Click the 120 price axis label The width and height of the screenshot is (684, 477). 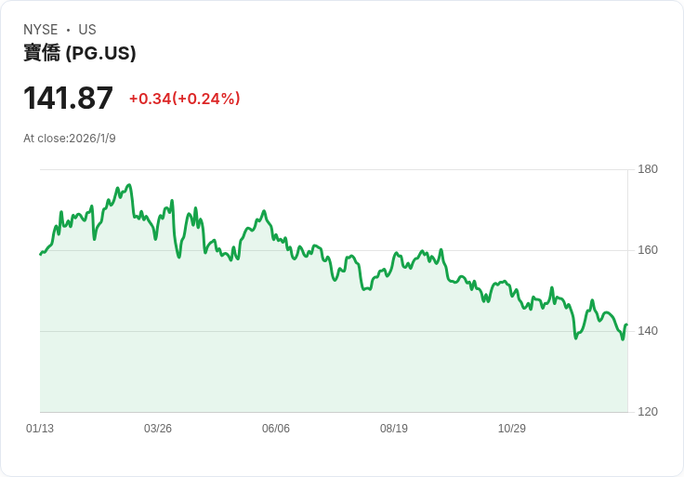[x=648, y=412]
